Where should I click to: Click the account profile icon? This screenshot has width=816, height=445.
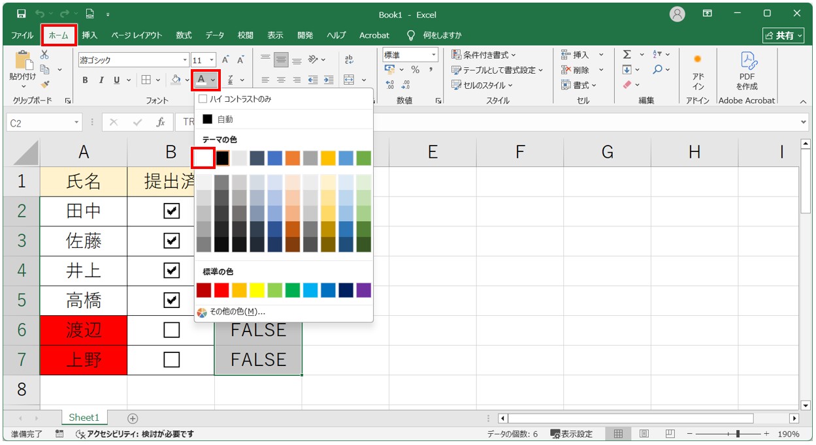[677, 14]
